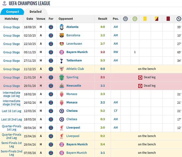Screen dimensions: 182x157
Task: Open the Quarter-Finals 1st Leg matchday link
Action: (x=12, y=128)
